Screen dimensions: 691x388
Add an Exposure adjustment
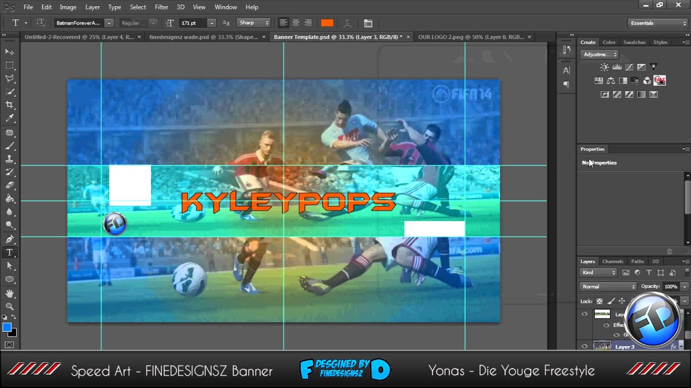tap(641, 67)
